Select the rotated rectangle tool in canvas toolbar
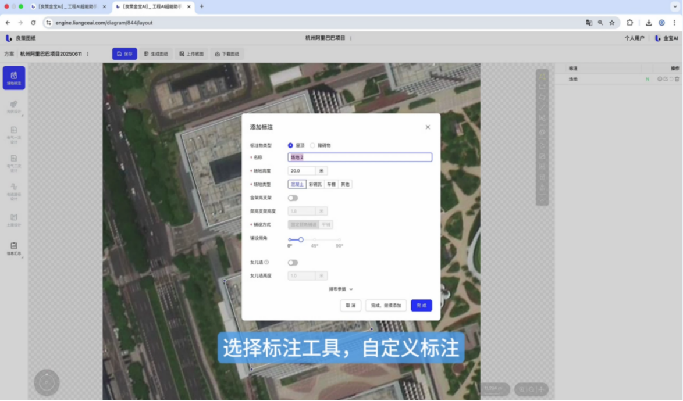 tap(542, 97)
